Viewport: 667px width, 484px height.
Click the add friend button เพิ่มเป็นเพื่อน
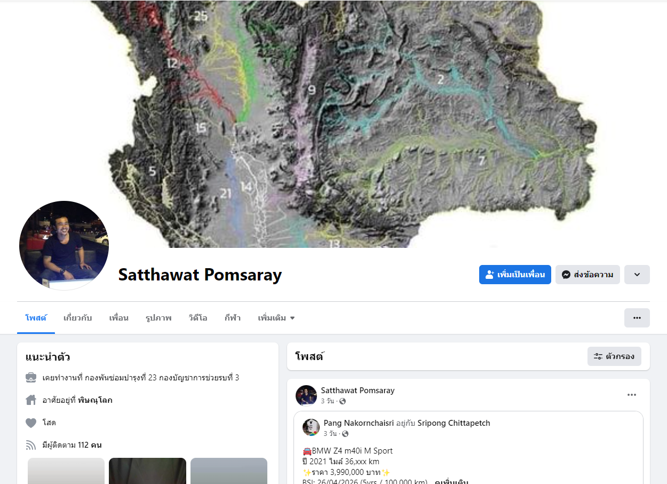coord(515,275)
